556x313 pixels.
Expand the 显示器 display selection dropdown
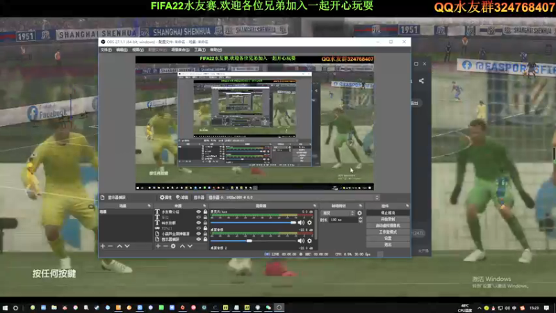294,198
